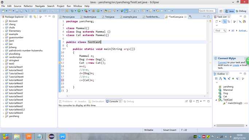Screen dimensions: 249x140
Task: Click the Quick Access field
Action: tap(207, 11)
